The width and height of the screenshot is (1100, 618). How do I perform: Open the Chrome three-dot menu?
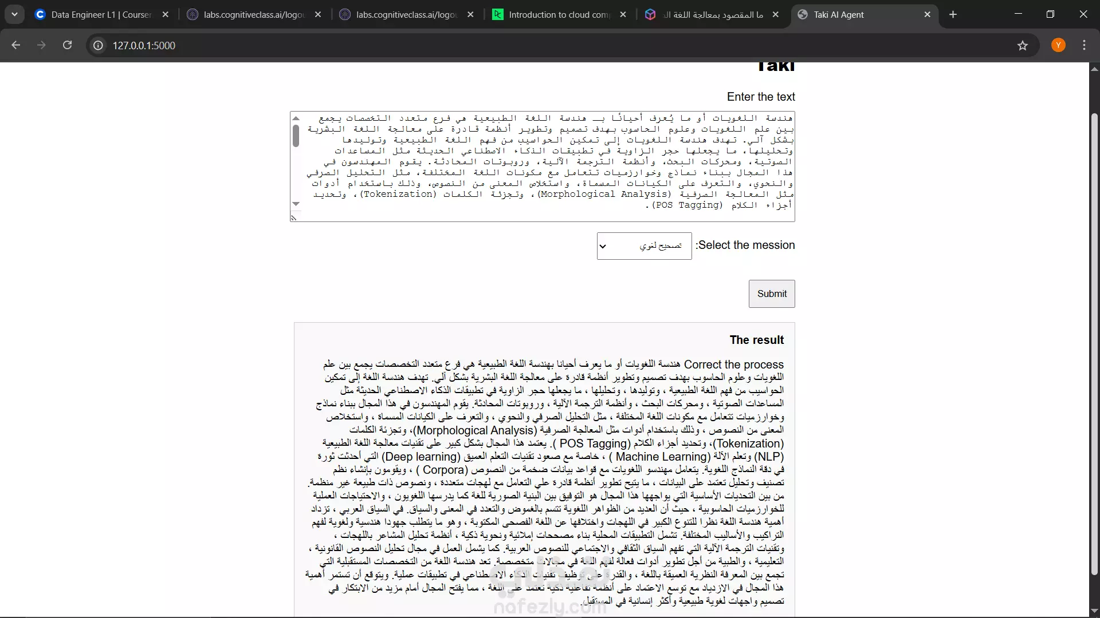coord(1084,45)
